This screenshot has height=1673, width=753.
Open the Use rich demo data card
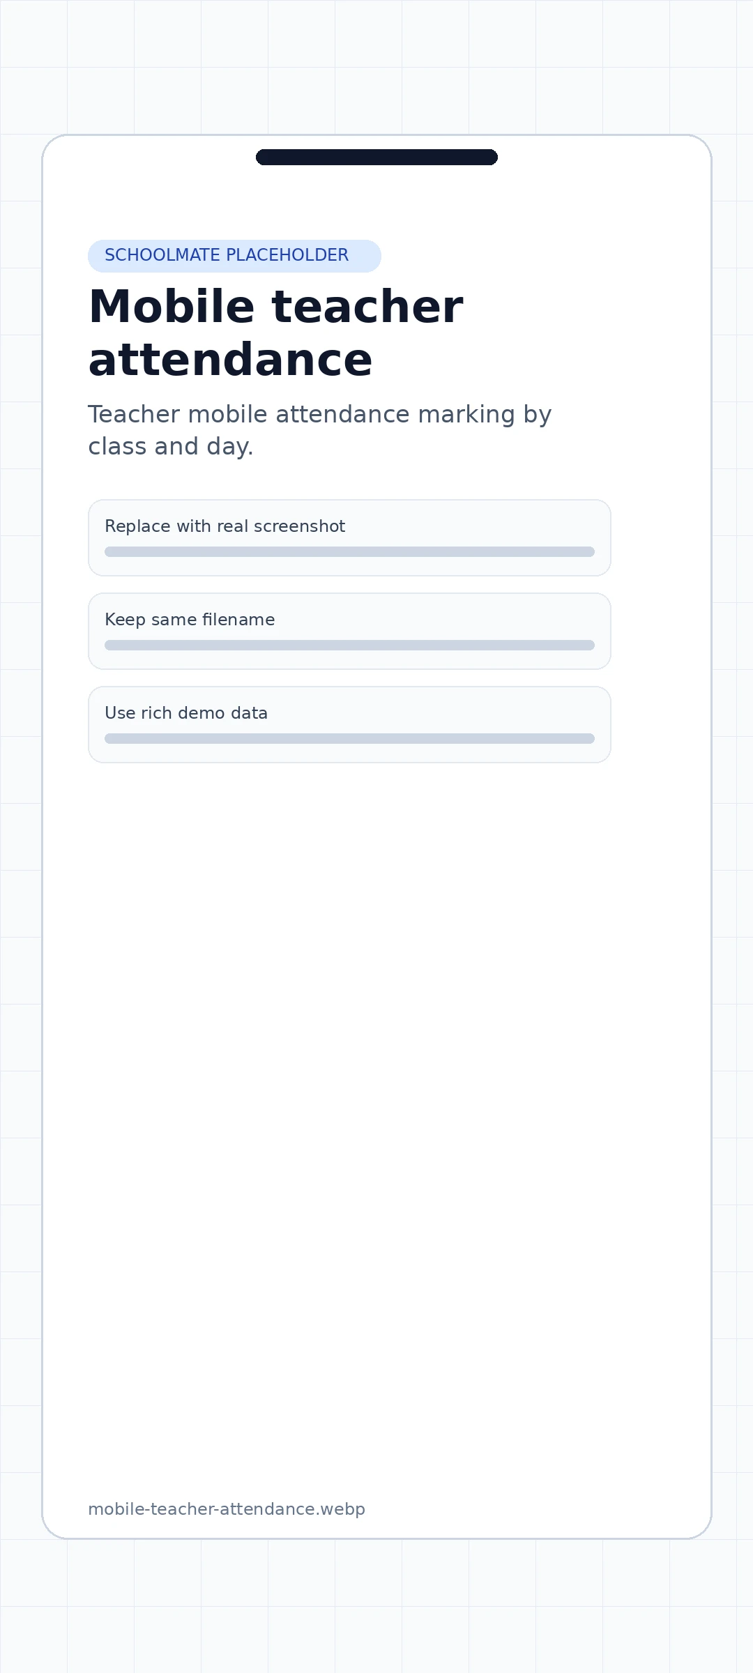tap(349, 724)
